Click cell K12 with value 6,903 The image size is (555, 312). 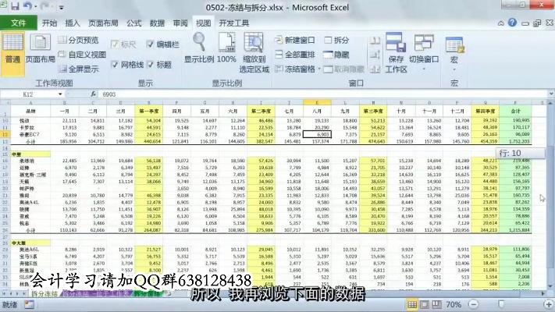[x=318, y=134]
